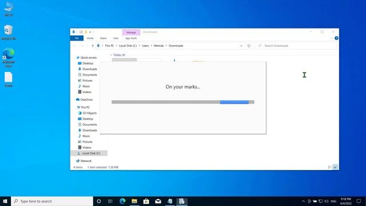Switch to the App Tools tab
This screenshot has width=366, height=206.
(131, 38)
